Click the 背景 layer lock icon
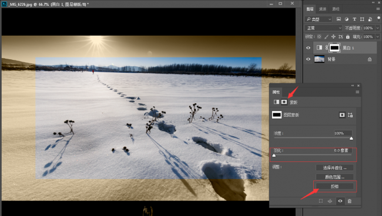The image size is (382, 216). click(x=370, y=59)
